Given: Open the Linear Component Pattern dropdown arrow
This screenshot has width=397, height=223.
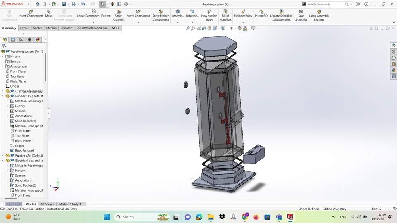Looking at the screenshot, I should [x=94, y=22].
